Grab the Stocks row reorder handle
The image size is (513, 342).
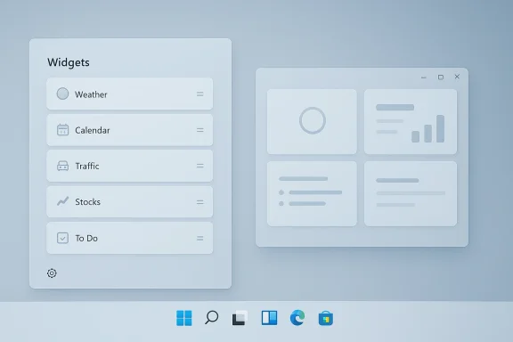(x=199, y=202)
